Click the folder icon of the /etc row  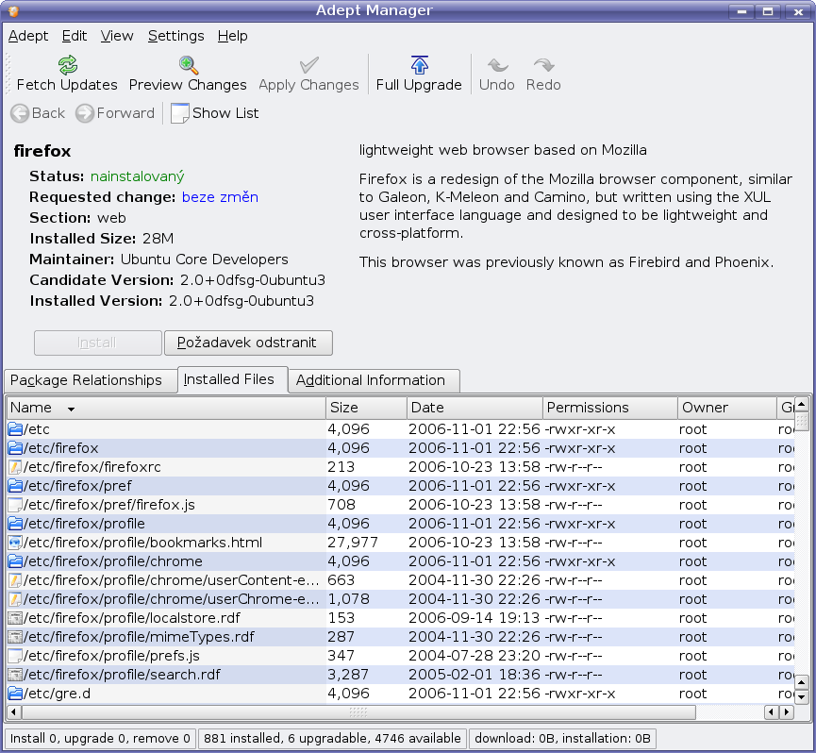coord(15,429)
